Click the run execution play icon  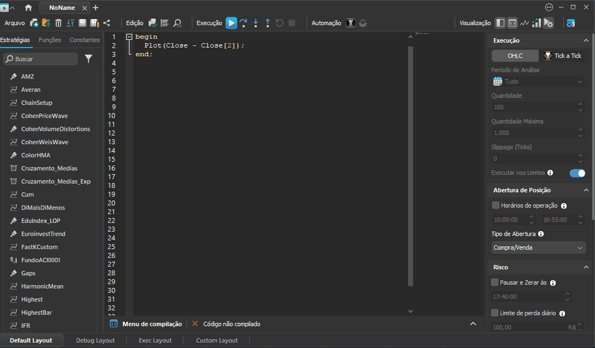[x=231, y=23]
